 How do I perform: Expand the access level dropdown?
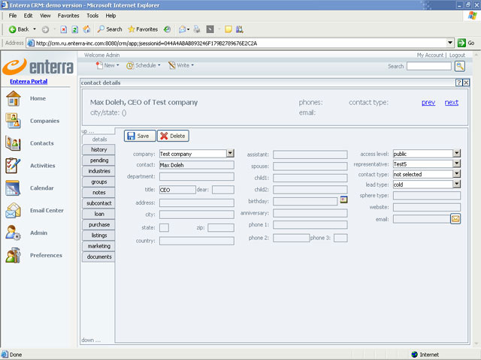tap(457, 153)
